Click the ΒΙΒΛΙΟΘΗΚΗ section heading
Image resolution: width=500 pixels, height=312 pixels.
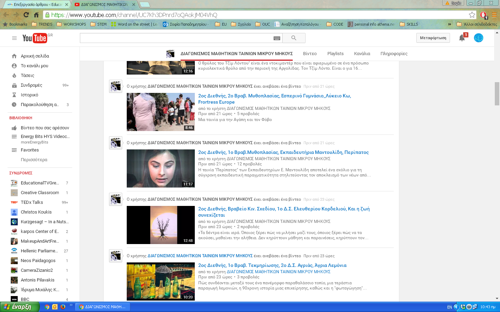pos(21,118)
